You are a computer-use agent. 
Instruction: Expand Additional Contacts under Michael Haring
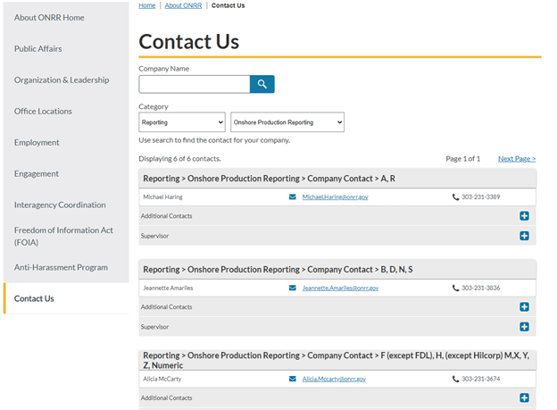tap(524, 216)
